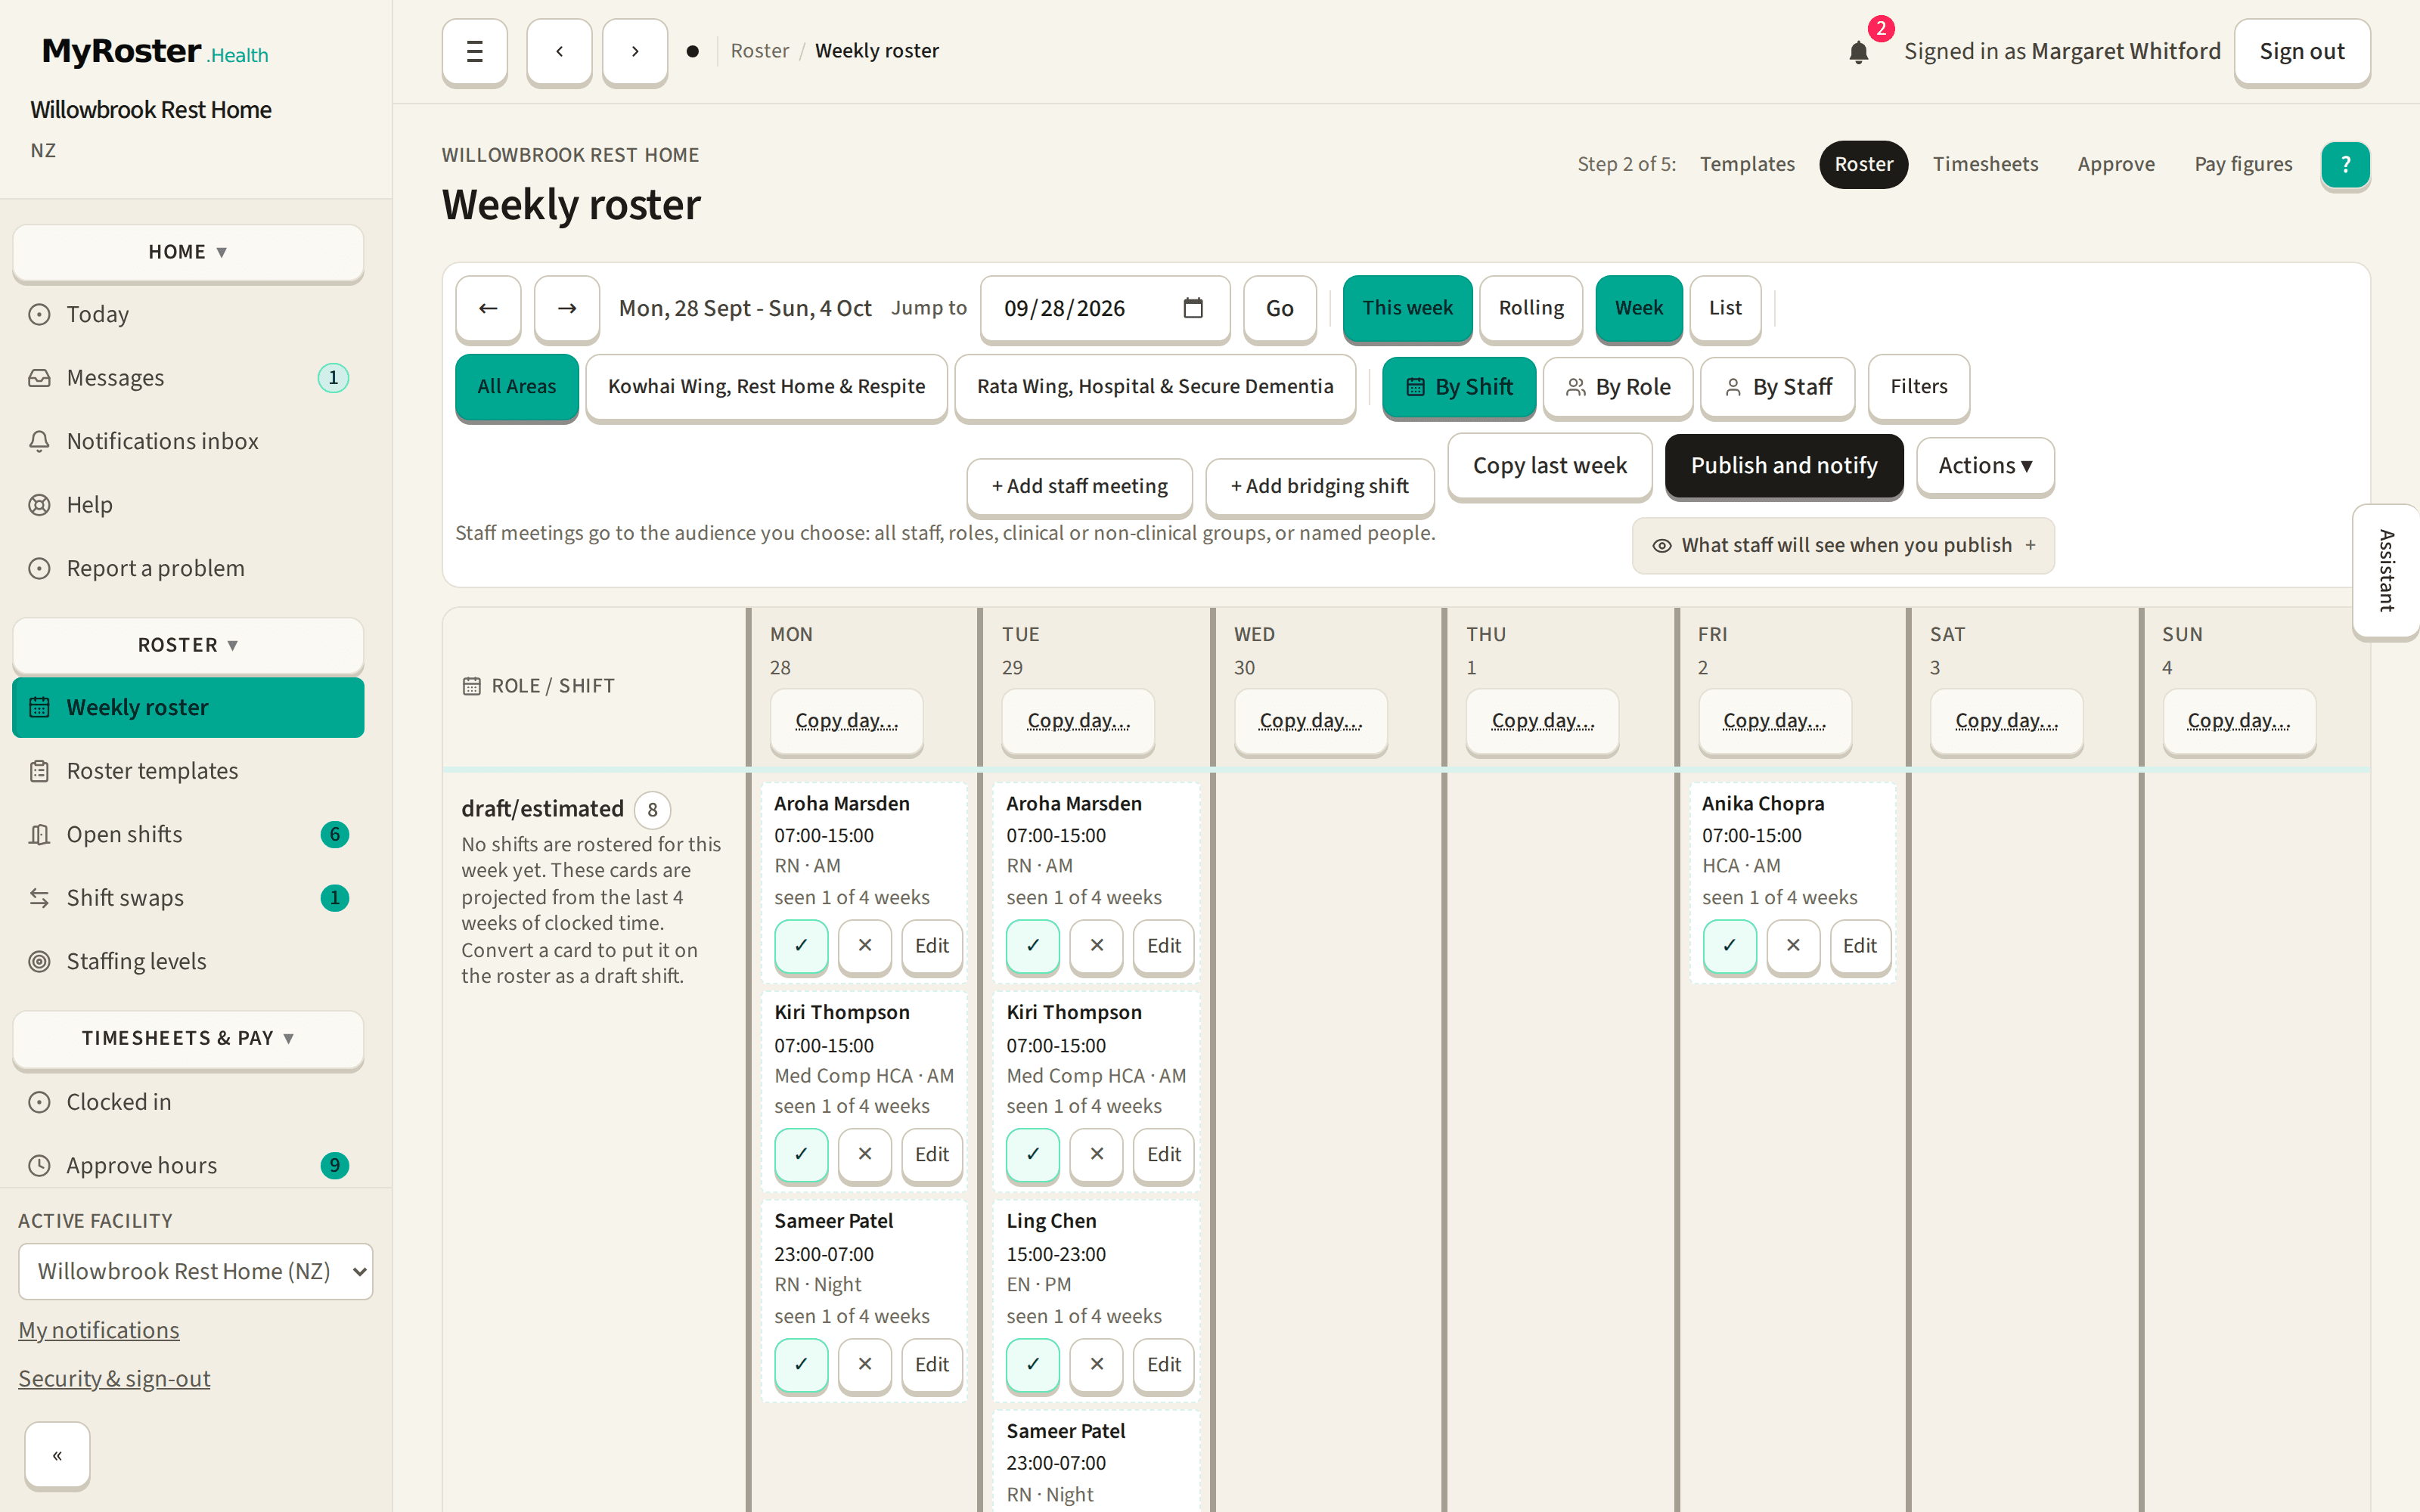2420x1512 pixels.
Task: Add a staff meeting
Action: click(1079, 486)
